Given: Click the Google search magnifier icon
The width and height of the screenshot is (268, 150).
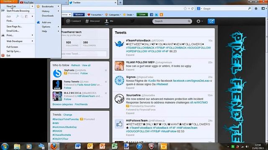Looking at the screenshot, I should (250, 8).
